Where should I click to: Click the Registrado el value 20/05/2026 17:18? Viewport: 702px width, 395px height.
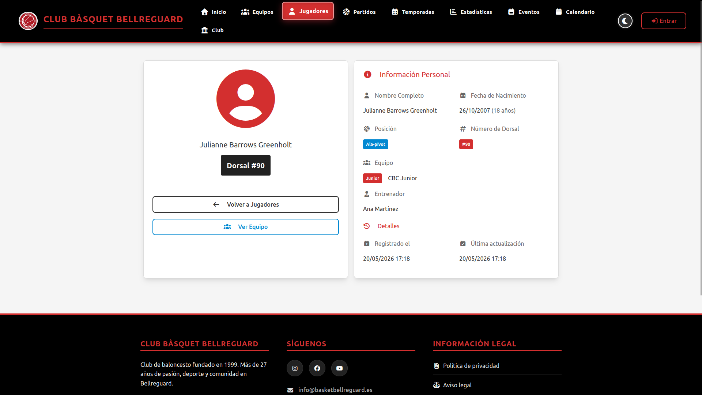(386, 259)
